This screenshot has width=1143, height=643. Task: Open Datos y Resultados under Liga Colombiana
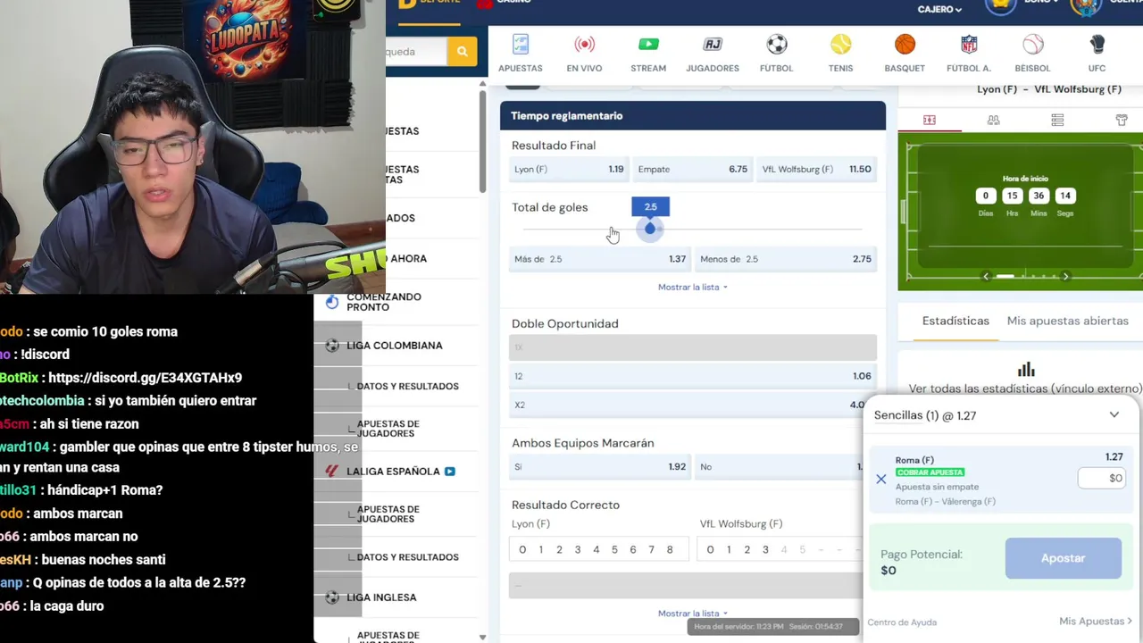click(407, 387)
